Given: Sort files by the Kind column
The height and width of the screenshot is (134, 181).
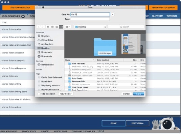Looking at the screenshot, I should pyautogui.click(x=142, y=60).
